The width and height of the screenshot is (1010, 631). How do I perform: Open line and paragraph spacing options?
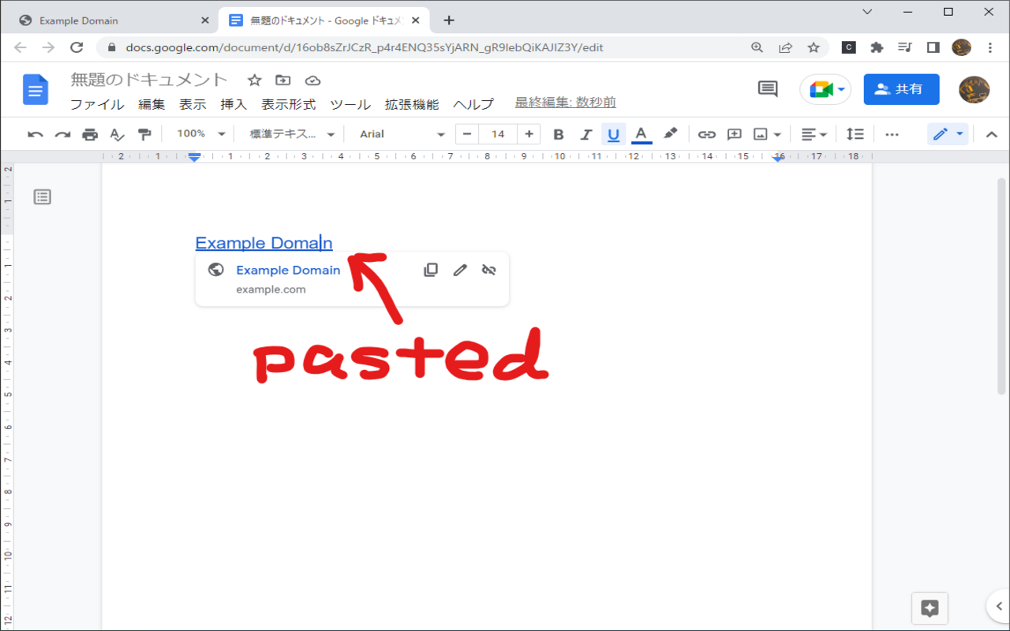(855, 135)
